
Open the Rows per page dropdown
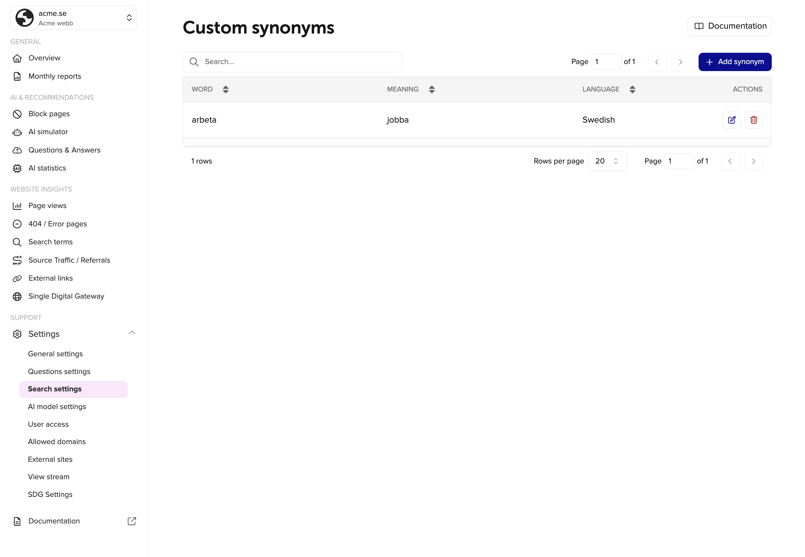click(607, 161)
